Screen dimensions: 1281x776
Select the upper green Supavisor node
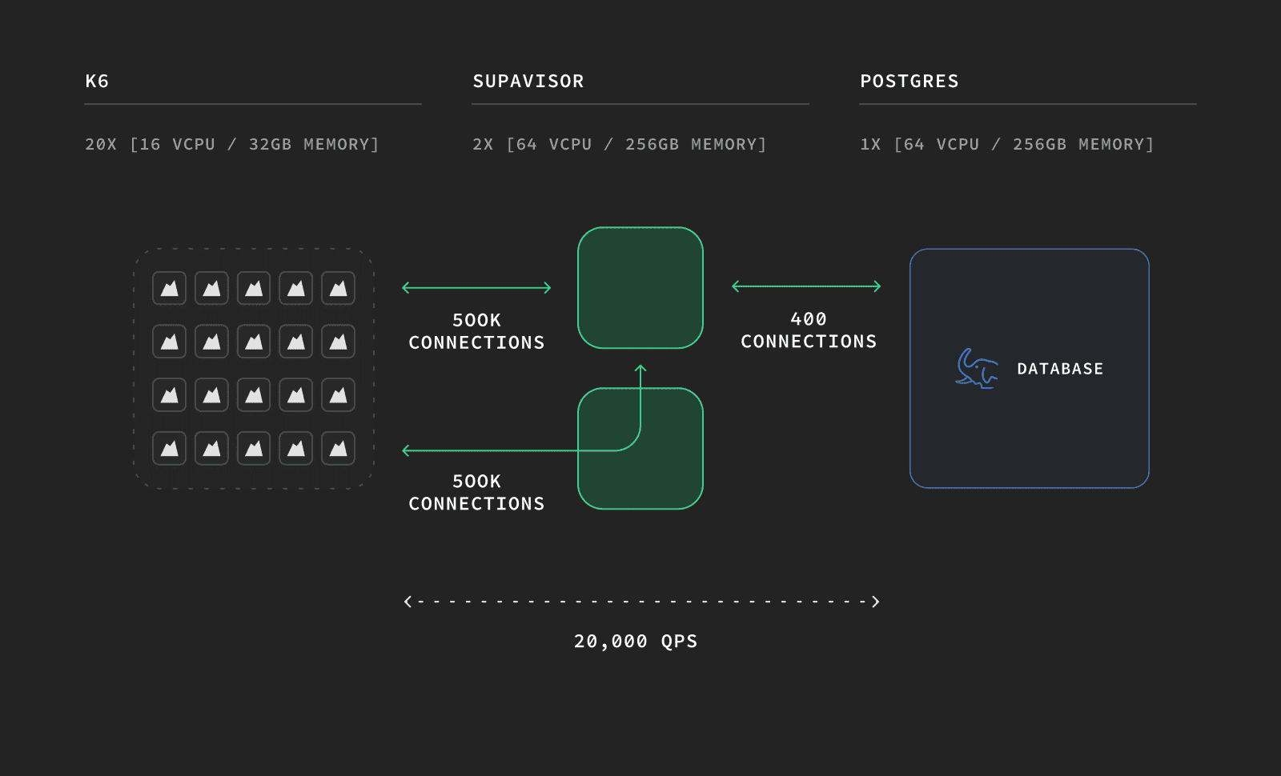pos(640,288)
